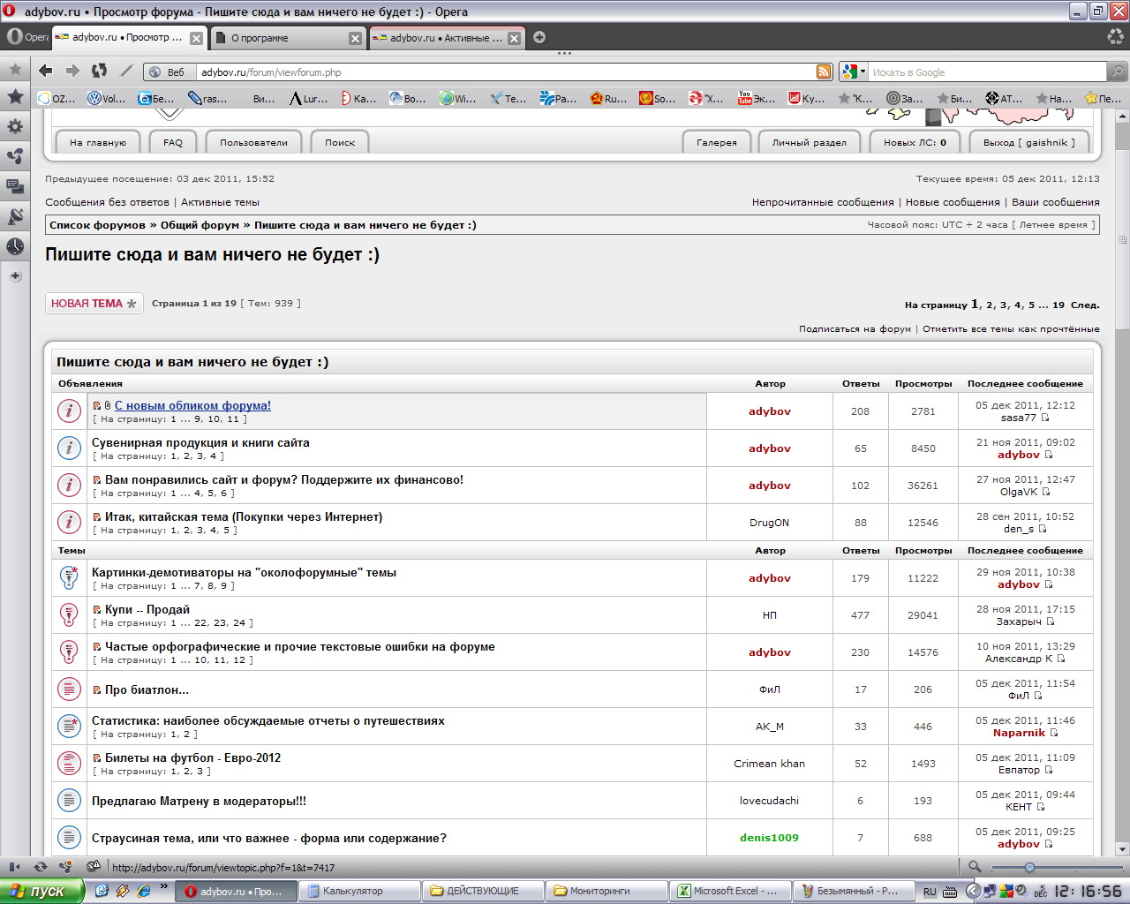
Task: Click the 'Искать в Google' search field
Action: pyautogui.click(x=986, y=72)
